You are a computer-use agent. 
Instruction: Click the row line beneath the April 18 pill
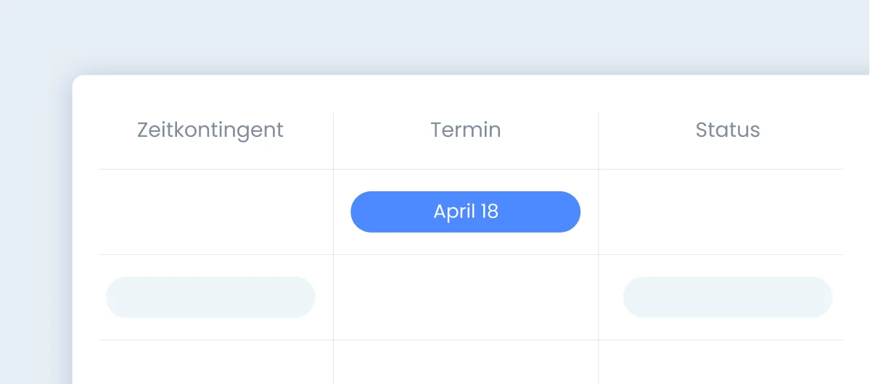point(466,254)
